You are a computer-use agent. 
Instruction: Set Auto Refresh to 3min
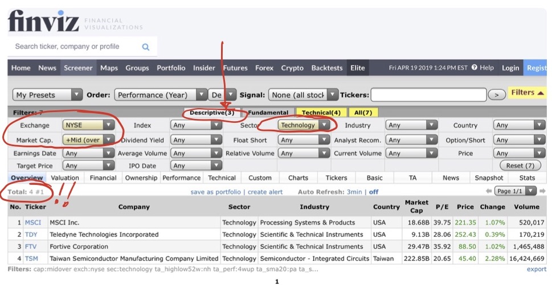pos(356,192)
